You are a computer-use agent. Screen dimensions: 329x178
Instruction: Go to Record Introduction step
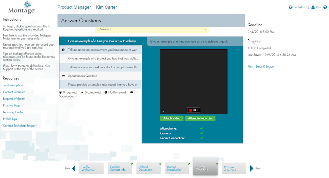(x=178, y=168)
